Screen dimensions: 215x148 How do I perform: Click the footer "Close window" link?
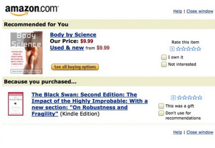pyautogui.click(x=200, y=132)
